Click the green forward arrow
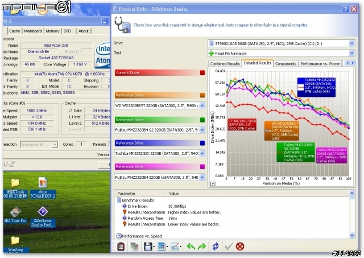The height and width of the screenshot is (258, 364). tap(202, 247)
